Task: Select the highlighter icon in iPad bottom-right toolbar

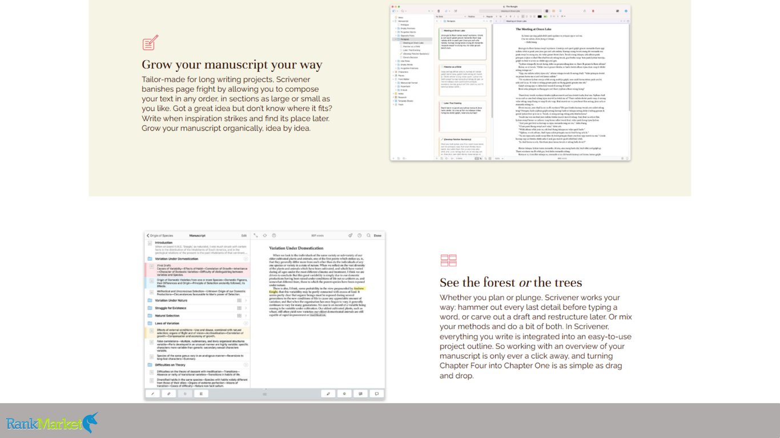Action: [x=328, y=394]
